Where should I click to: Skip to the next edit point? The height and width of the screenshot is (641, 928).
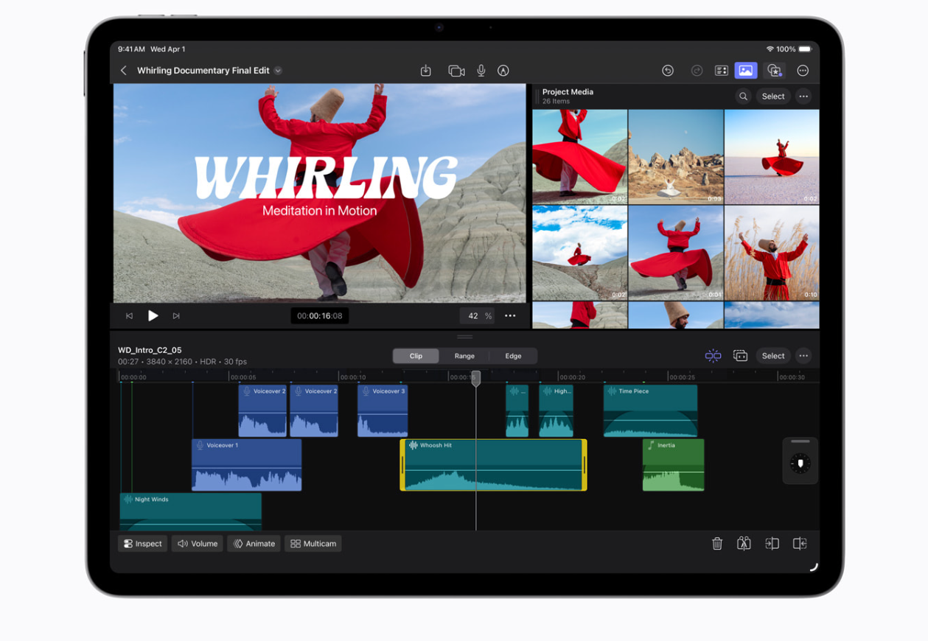click(x=176, y=316)
